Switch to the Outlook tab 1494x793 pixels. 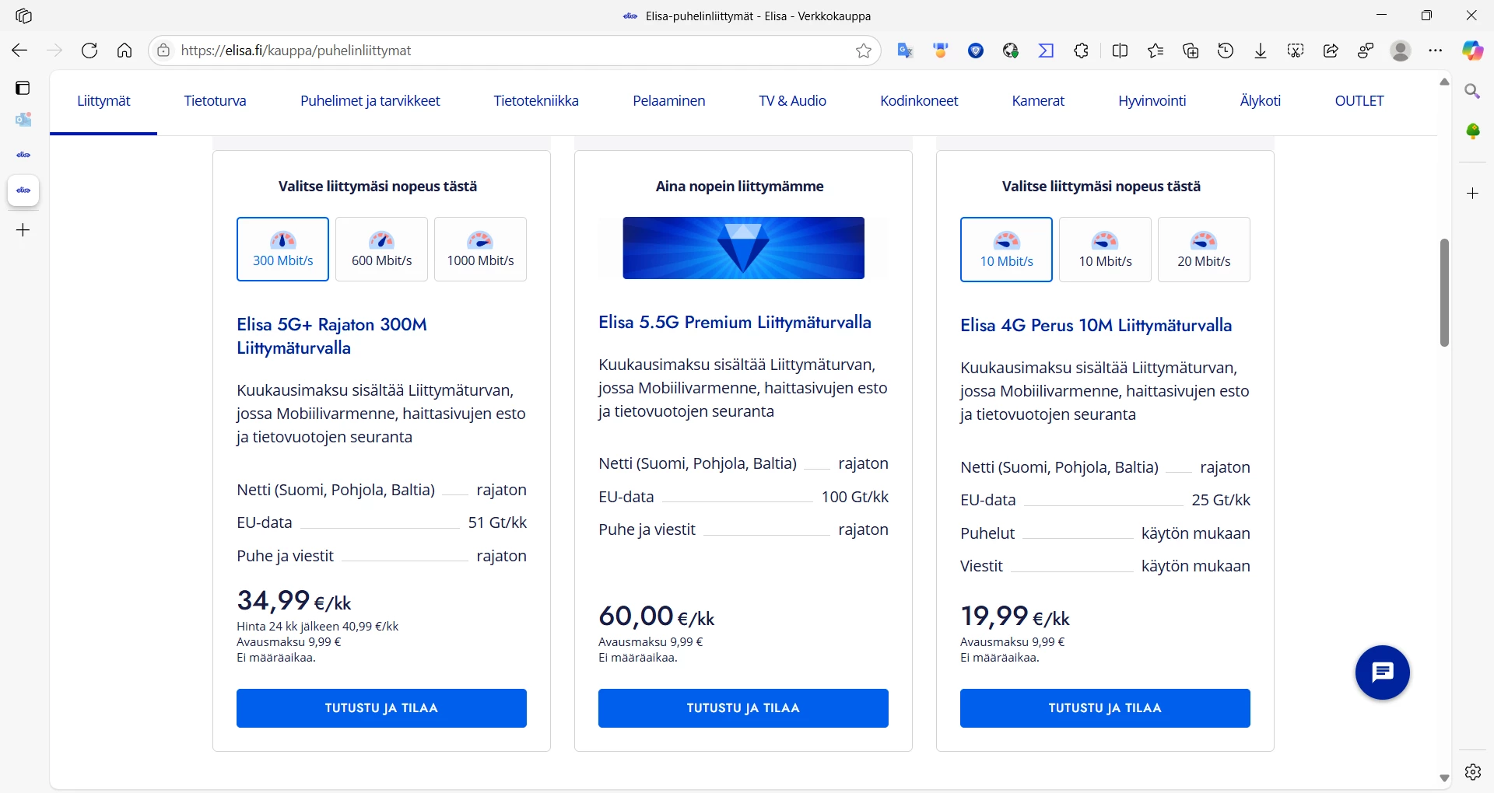[23, 120]
